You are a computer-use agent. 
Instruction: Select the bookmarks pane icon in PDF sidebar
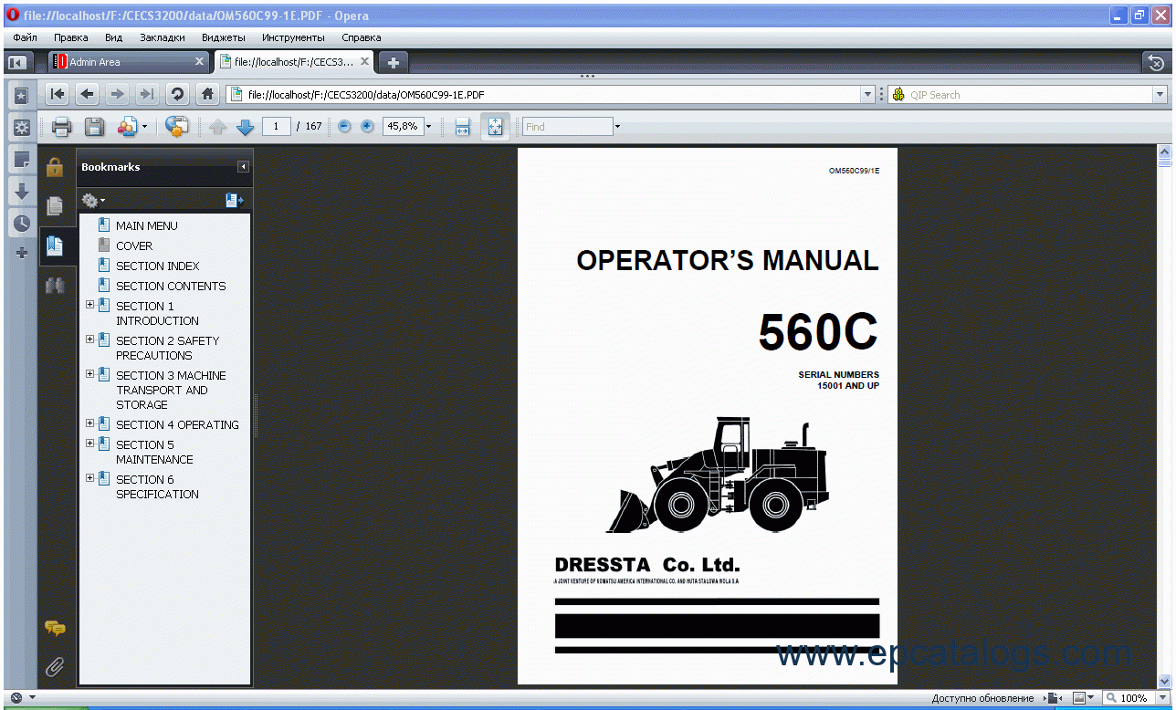55,245
